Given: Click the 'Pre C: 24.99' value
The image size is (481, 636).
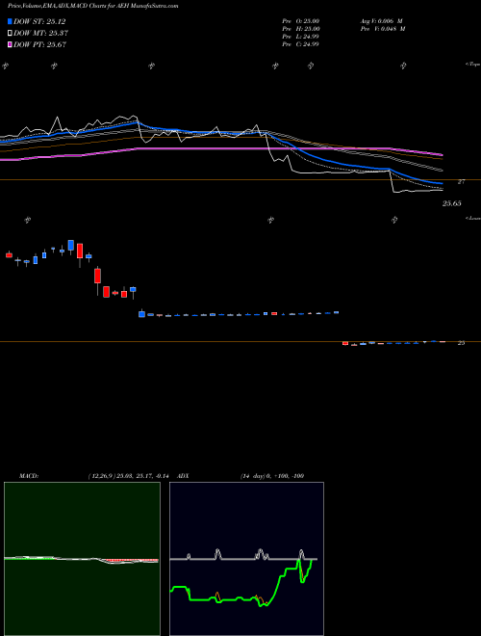Looking at the screenshot, I should [x=301, y=44].
